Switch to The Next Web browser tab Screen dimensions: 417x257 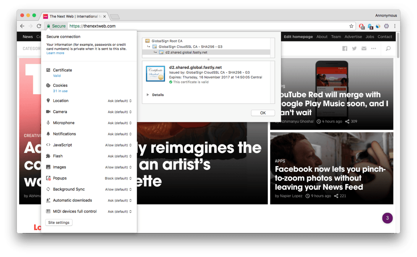pyautogui.click(x=74, y=16)
